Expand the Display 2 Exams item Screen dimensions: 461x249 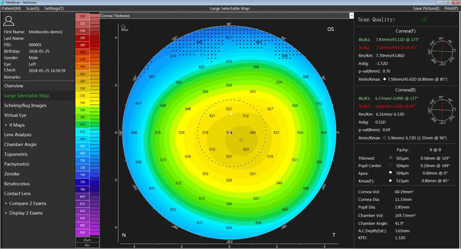[x=6, y=213]
